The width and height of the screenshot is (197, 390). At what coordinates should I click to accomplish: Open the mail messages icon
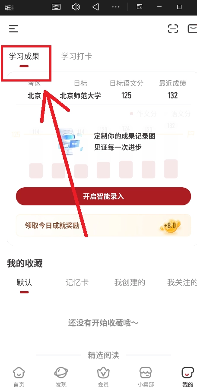tap(192, 28)
